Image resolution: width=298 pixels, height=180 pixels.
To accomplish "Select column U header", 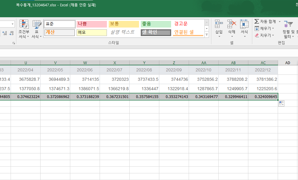I will tap(26, 63).
